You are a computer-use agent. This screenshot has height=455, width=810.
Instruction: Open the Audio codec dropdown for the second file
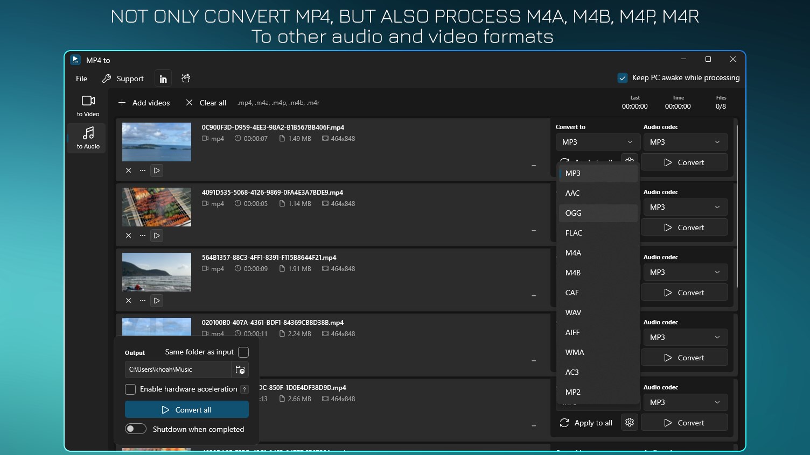tap(685, 207)
